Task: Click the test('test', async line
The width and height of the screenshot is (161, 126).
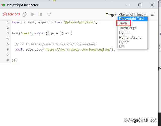Action: pos(42,33)
